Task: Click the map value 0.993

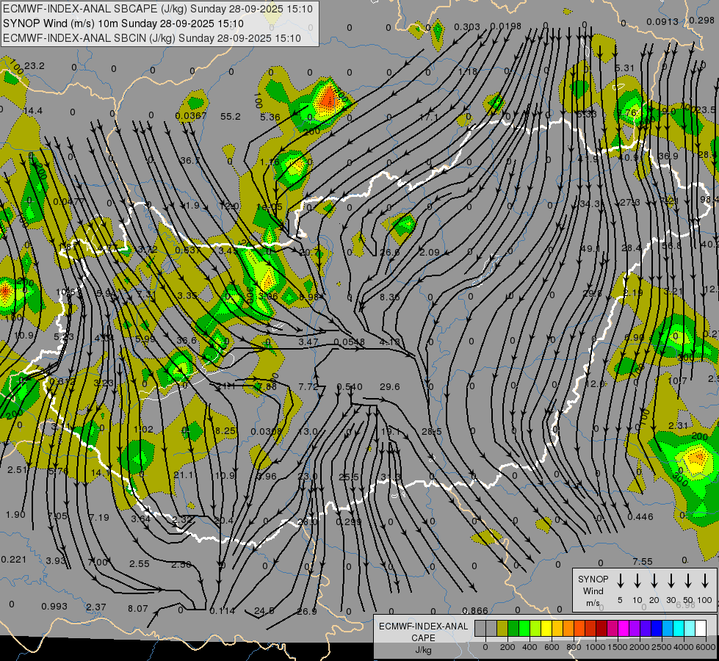Action: 54,607
